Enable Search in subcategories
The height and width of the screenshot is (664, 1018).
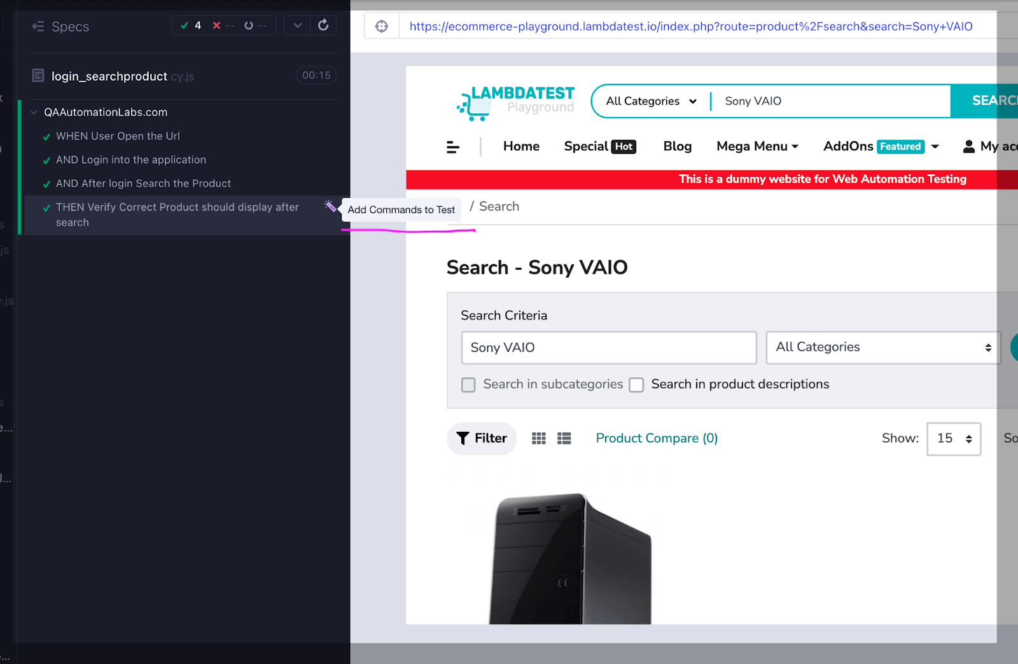click(468, 384)
